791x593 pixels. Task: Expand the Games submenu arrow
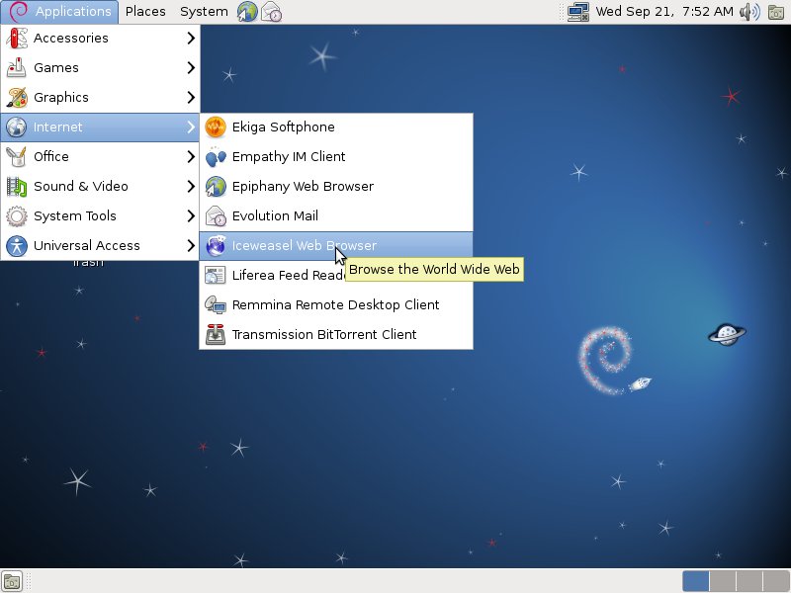click(x=191, y=67)
